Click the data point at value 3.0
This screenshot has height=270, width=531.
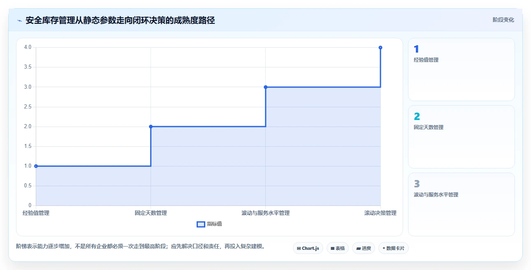click(265, 87)
